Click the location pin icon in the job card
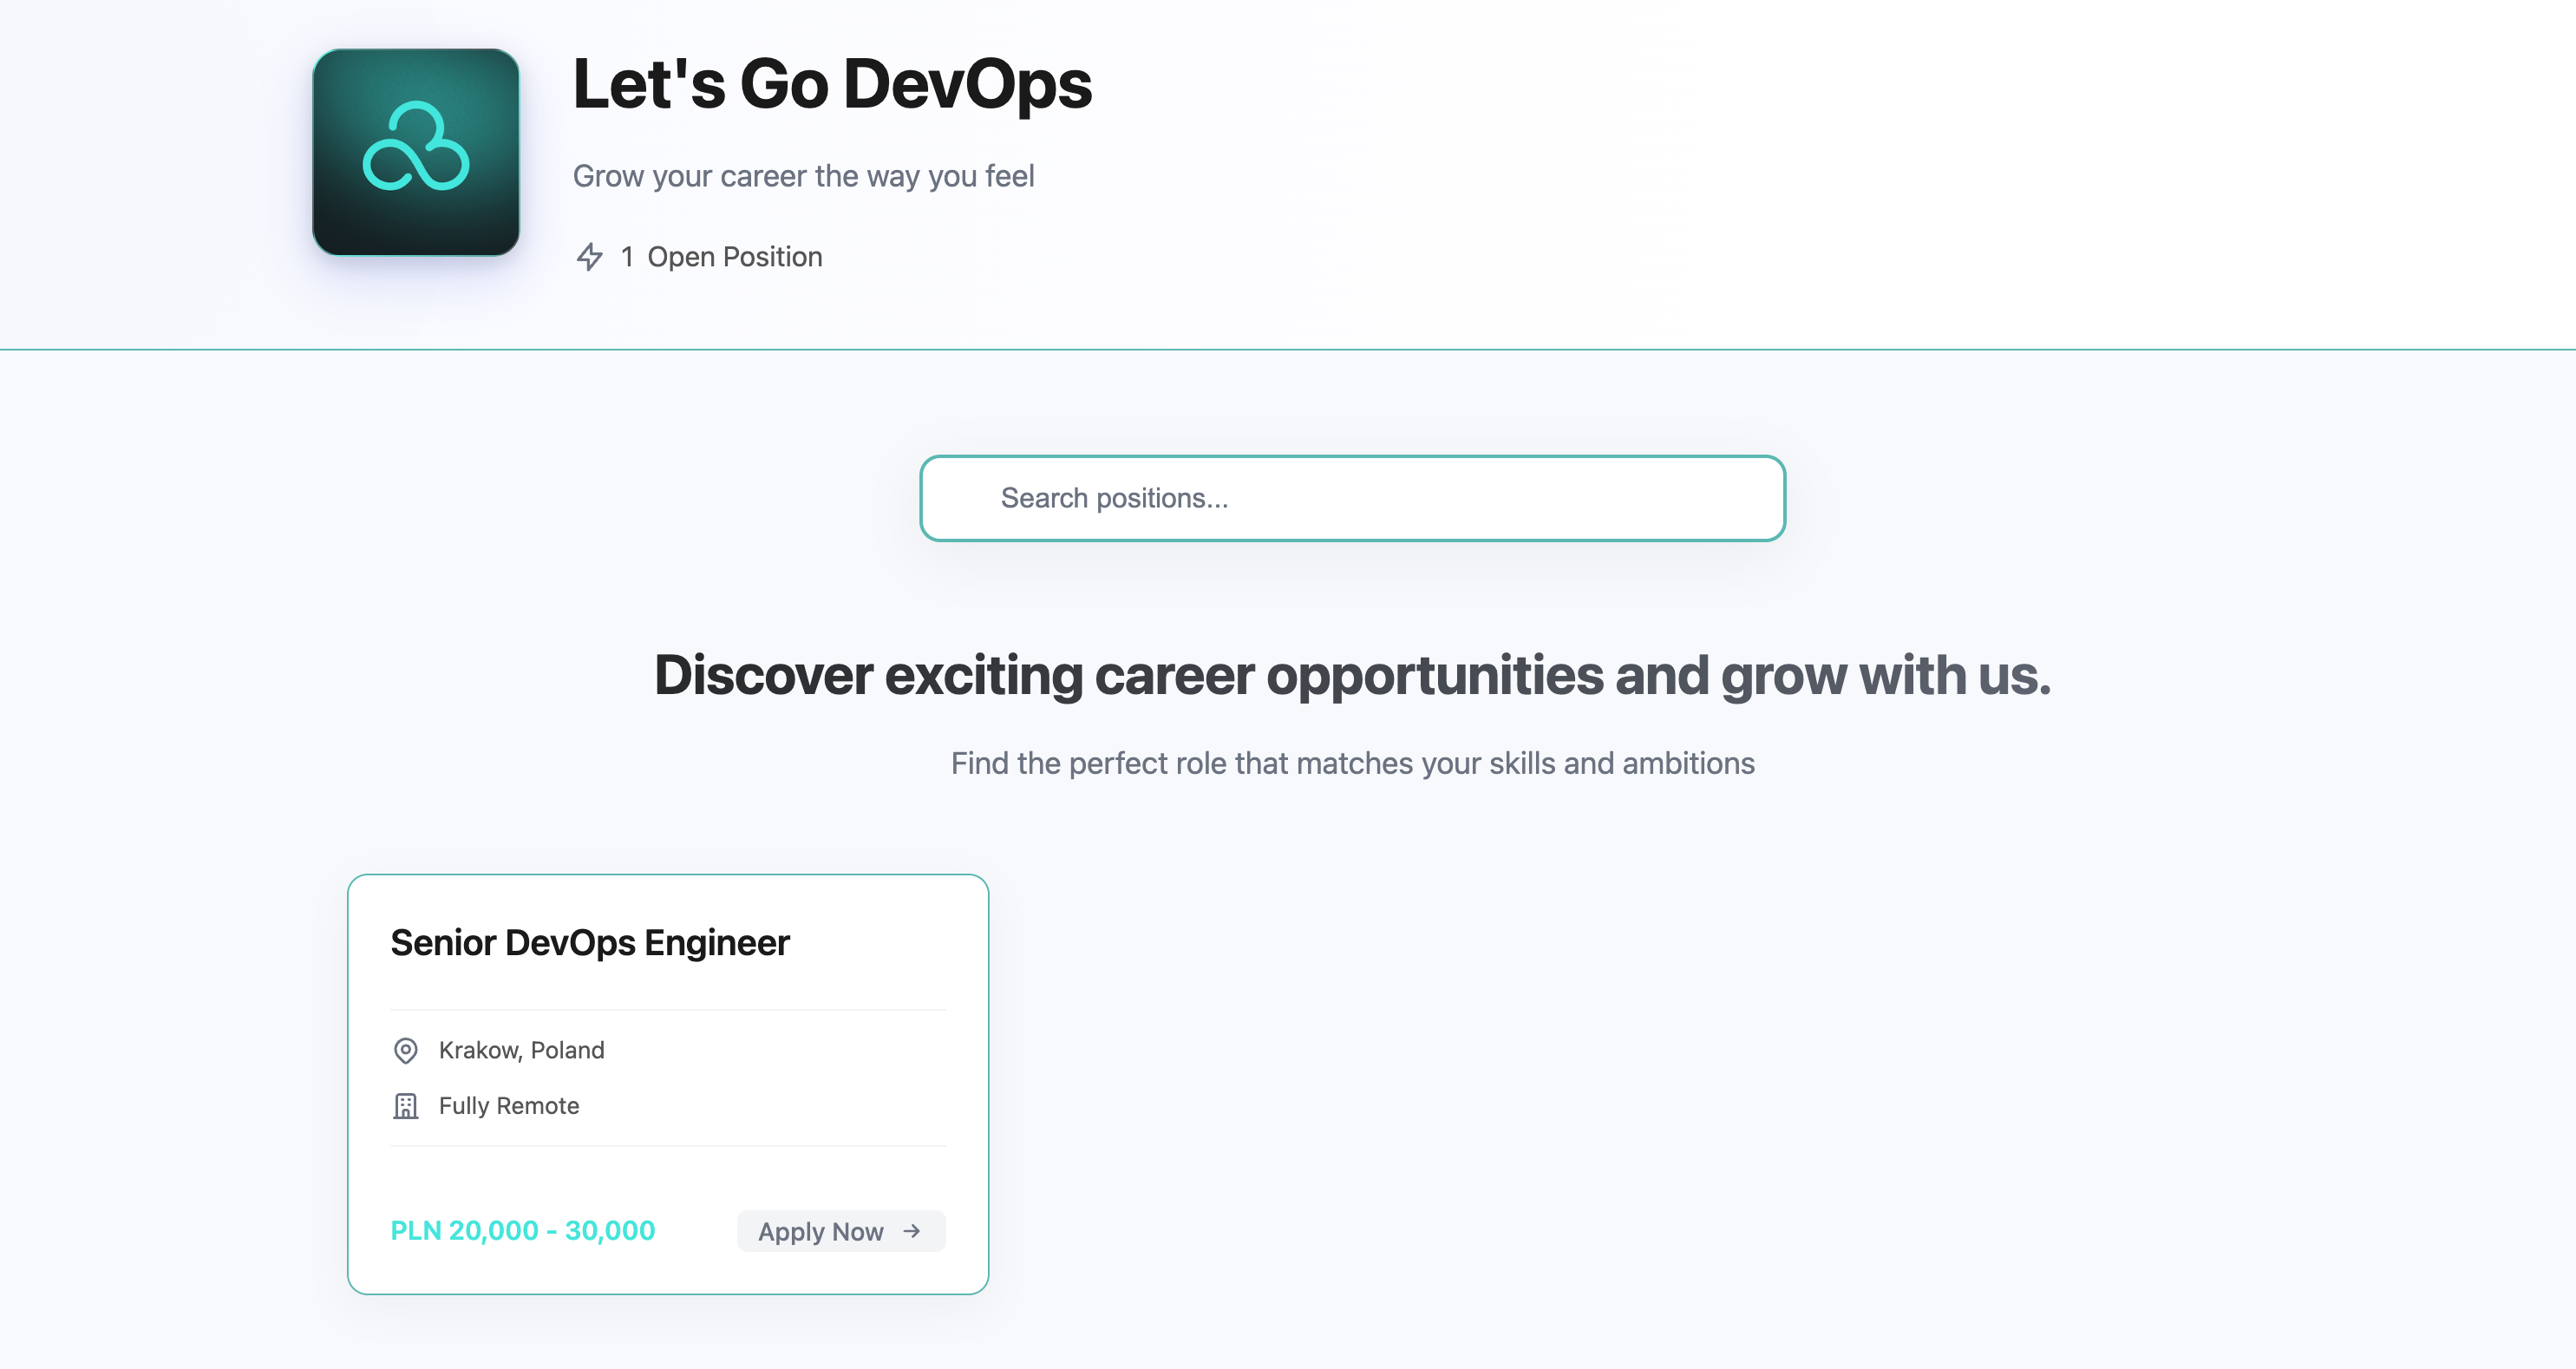The height and width of the screenshot is (1369, 2576). [406, 1050]
